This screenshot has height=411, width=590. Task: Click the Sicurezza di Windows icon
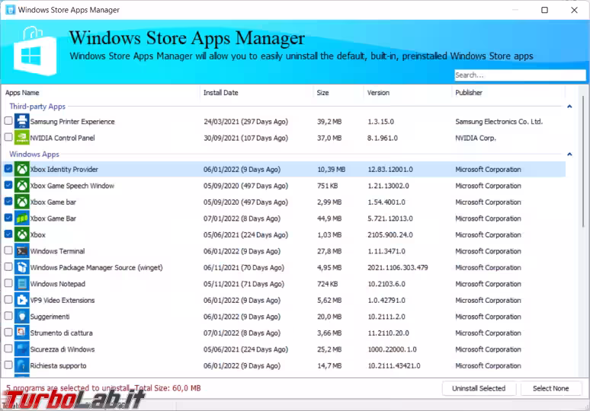click(x=22, y=349)
